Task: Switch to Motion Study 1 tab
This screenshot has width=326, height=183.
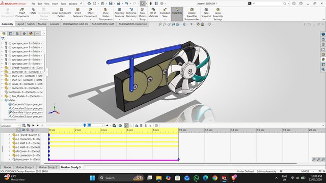Action: [24, 167]
